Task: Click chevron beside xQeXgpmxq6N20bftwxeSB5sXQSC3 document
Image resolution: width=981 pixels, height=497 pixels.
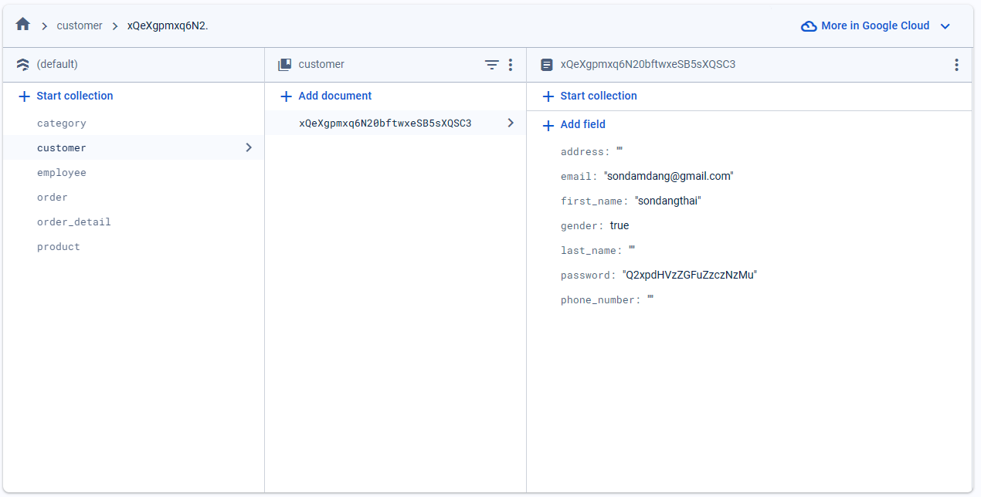Action: click(x=510, y=123)
